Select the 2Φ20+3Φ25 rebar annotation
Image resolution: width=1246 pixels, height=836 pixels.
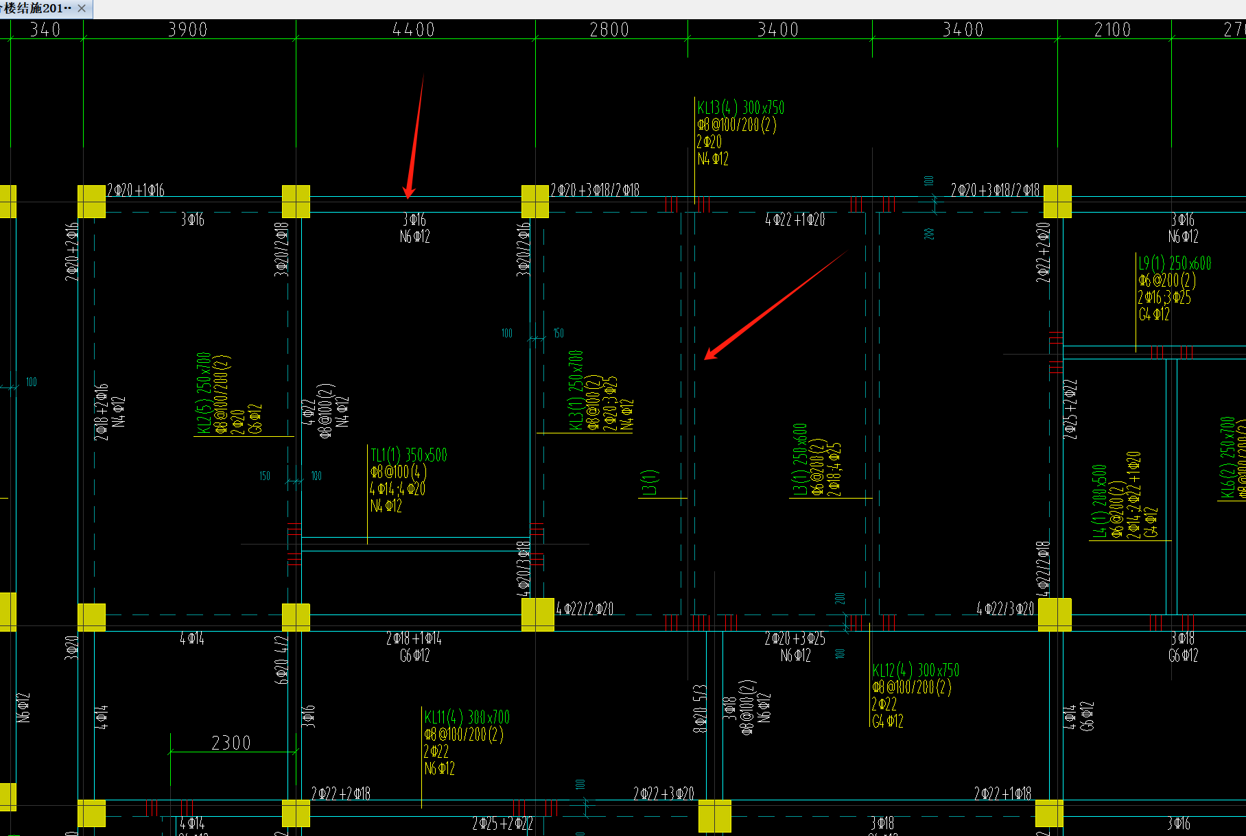point(795,638)
